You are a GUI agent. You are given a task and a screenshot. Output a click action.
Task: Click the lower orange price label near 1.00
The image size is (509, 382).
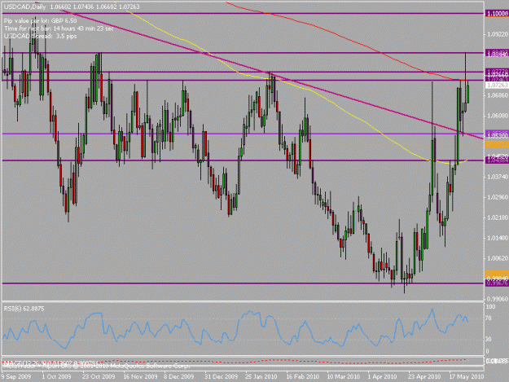pos(497,274)
